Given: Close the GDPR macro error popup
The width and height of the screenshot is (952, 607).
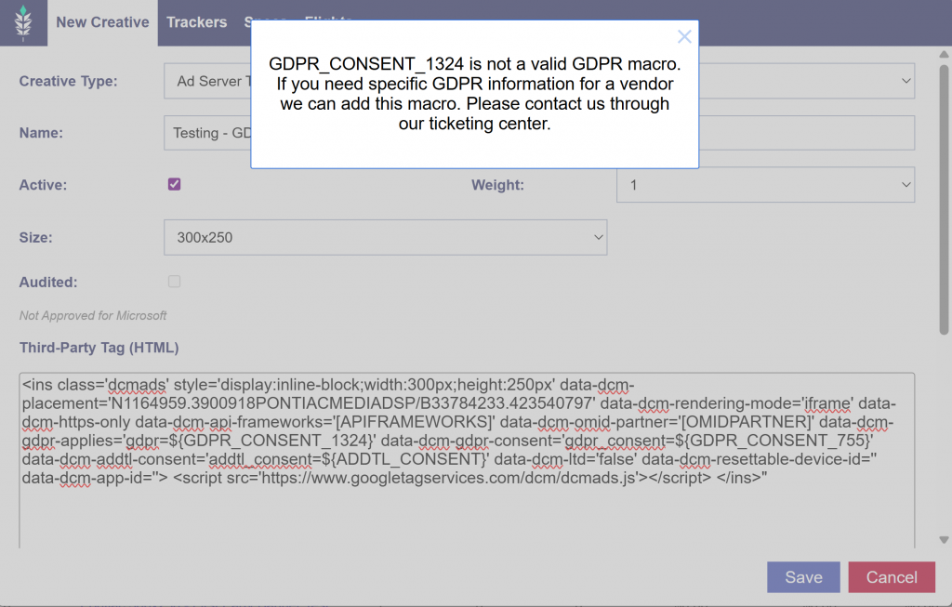Looking at the screenshot, I should coord(684,37).
